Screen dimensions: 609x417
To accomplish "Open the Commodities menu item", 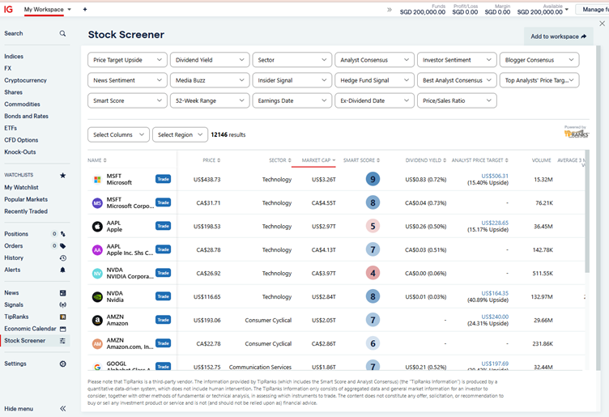I will [x=22, y=104].
